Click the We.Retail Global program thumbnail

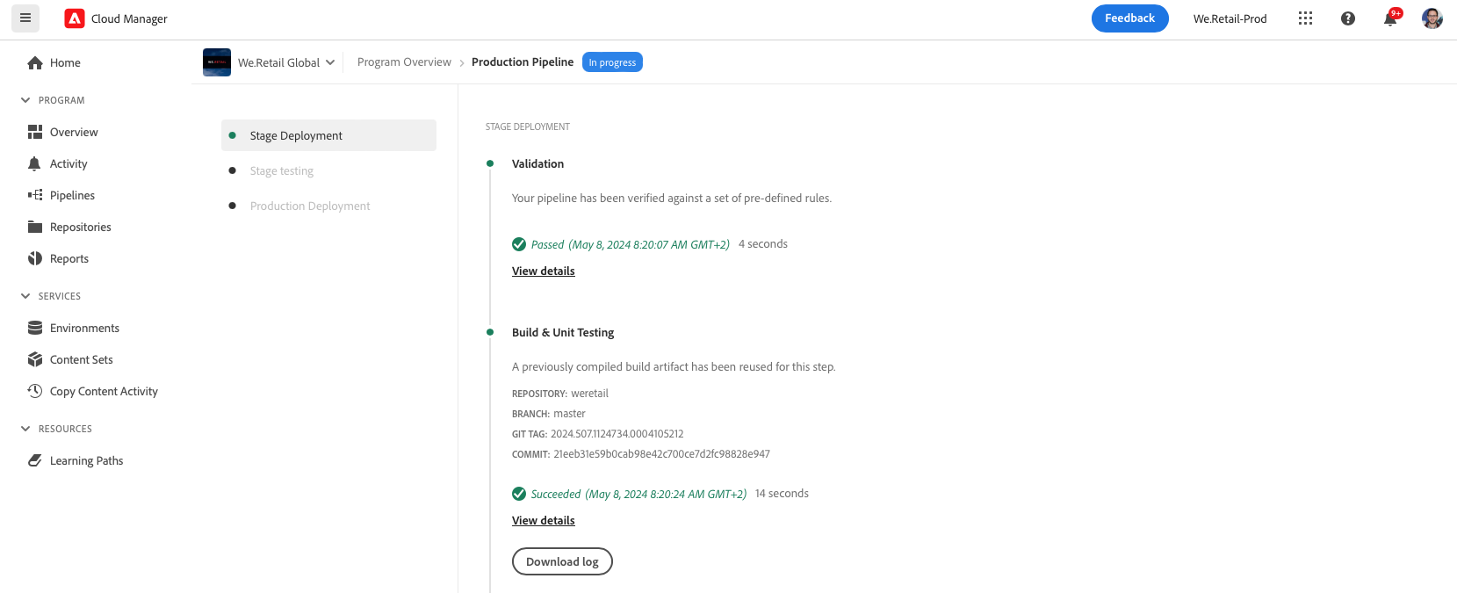tap(217, 62)
